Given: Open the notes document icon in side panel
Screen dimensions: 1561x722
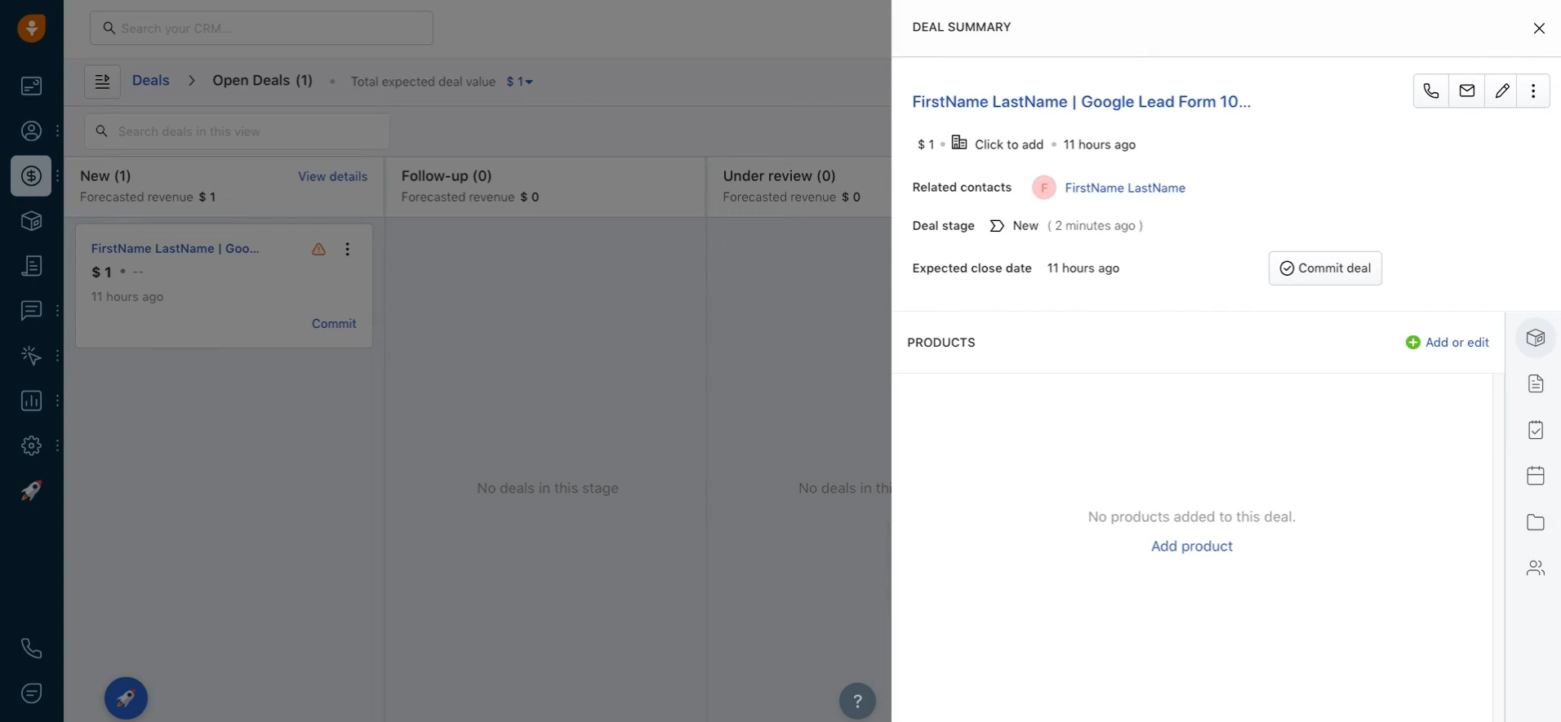Looking at the screenshot, I should 1535,383.
